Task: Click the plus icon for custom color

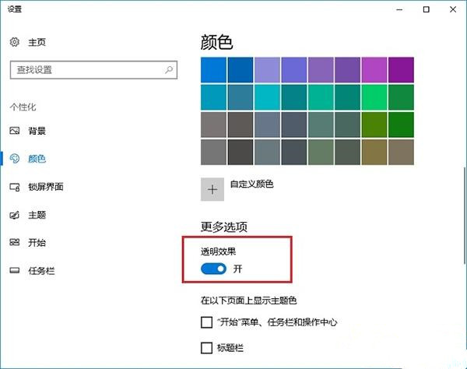Action: 212,189
